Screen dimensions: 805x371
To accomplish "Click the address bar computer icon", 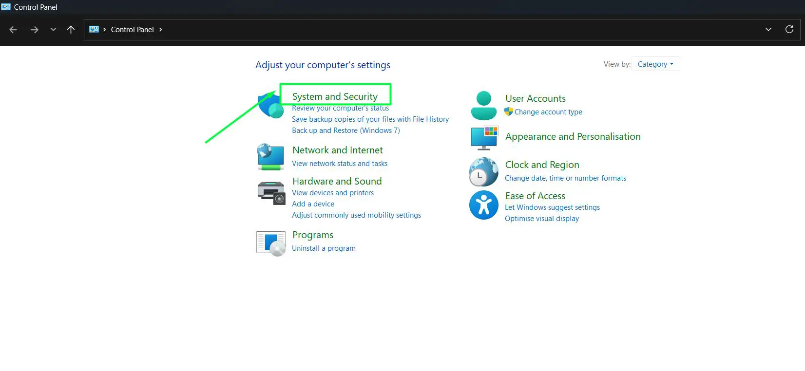I will coord(94,29).
